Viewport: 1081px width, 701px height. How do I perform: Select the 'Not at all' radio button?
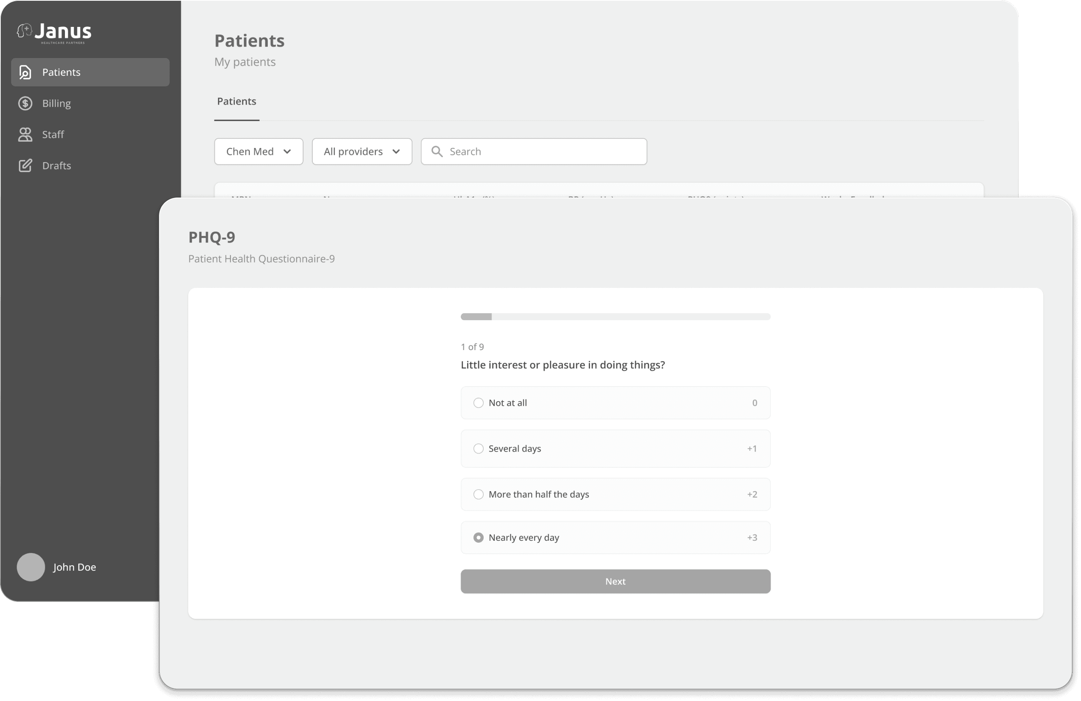(478, 403)
